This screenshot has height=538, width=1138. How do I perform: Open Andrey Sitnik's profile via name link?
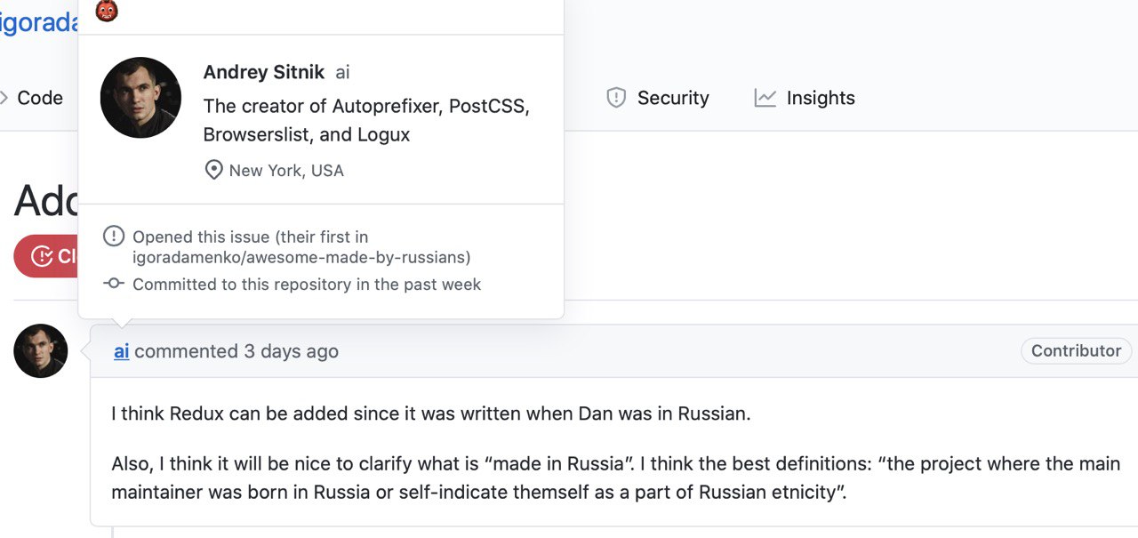(x=264, y=72)
